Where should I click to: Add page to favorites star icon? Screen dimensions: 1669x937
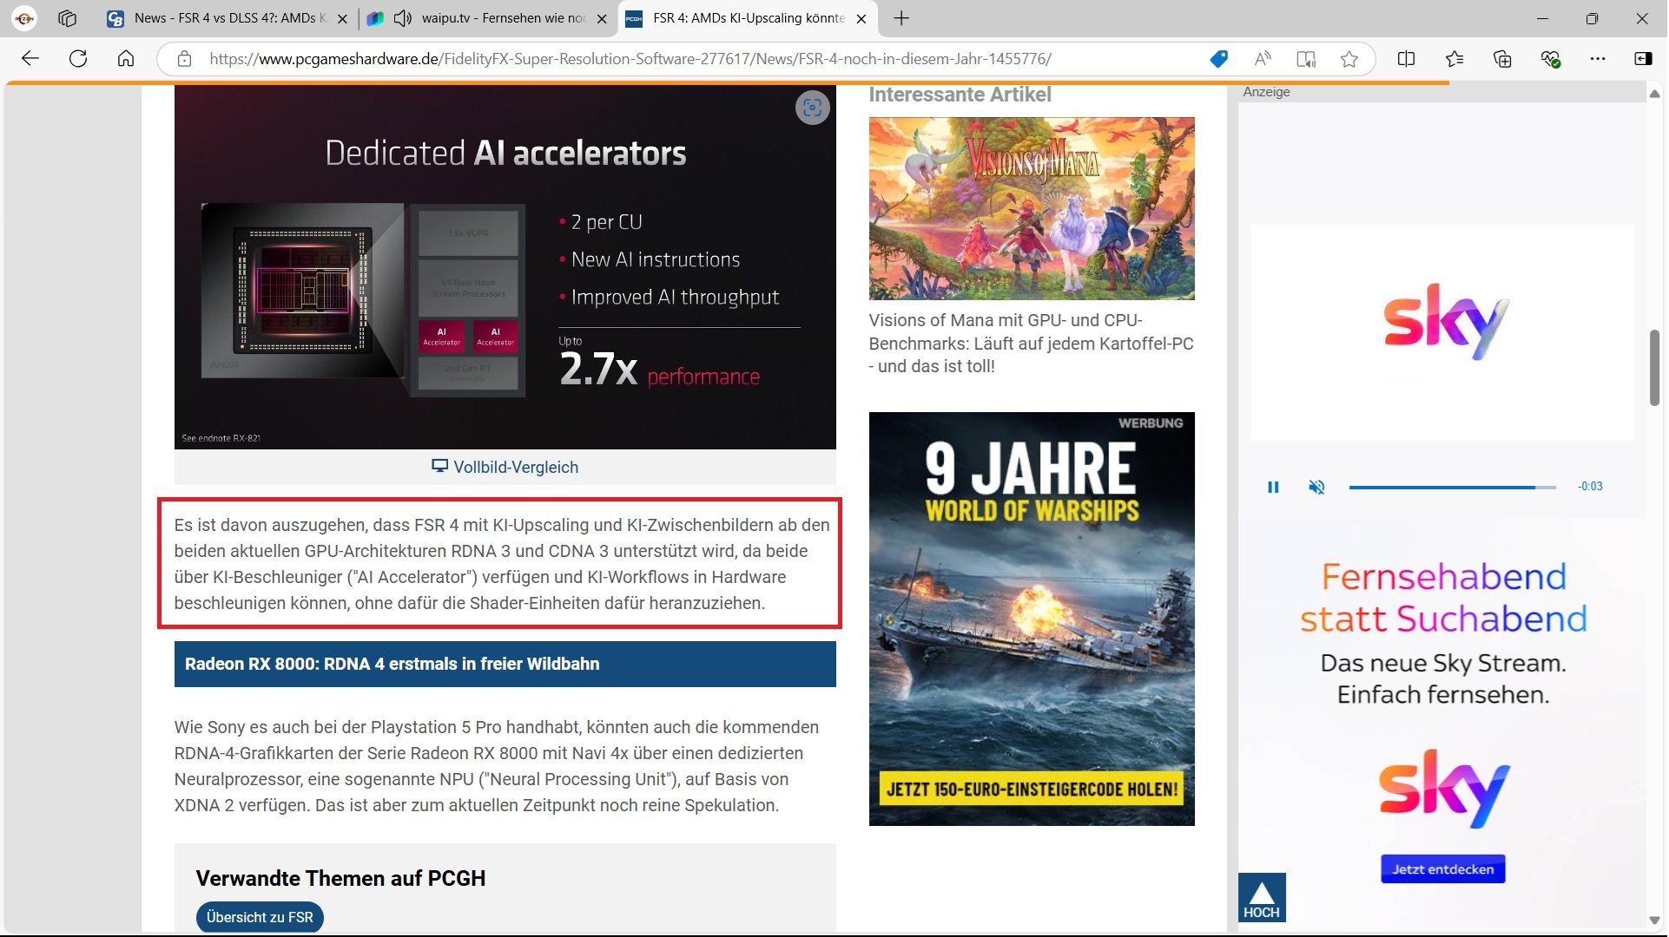[1349, 59]
